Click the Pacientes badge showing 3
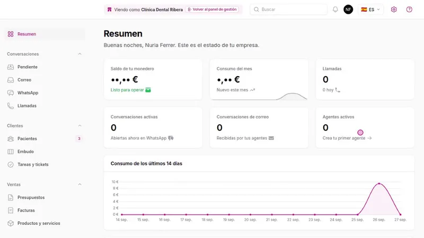Viewport: 424px width, 238px height. [79, 139]
